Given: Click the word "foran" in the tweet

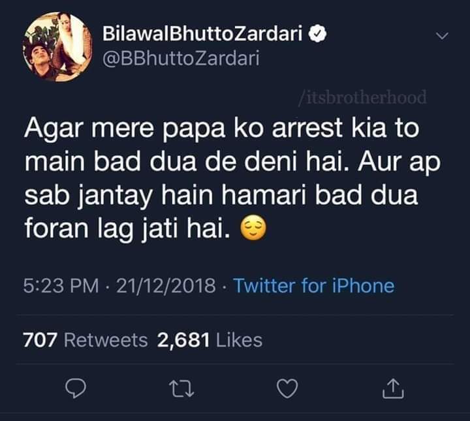Looking at the screenshot, I should click(56, 228).
